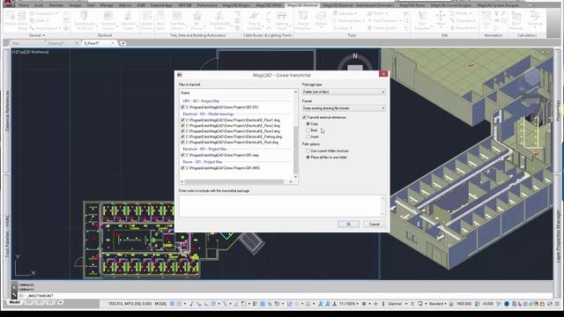The height and width of the screenshot is (317, 564).
Task: Click the new drawing tab plus icon
Action: click(122, 43)
